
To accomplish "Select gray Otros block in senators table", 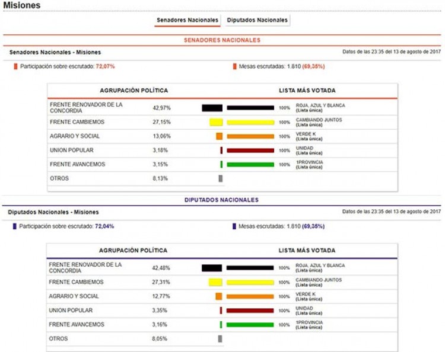I will tap(220, 178).
